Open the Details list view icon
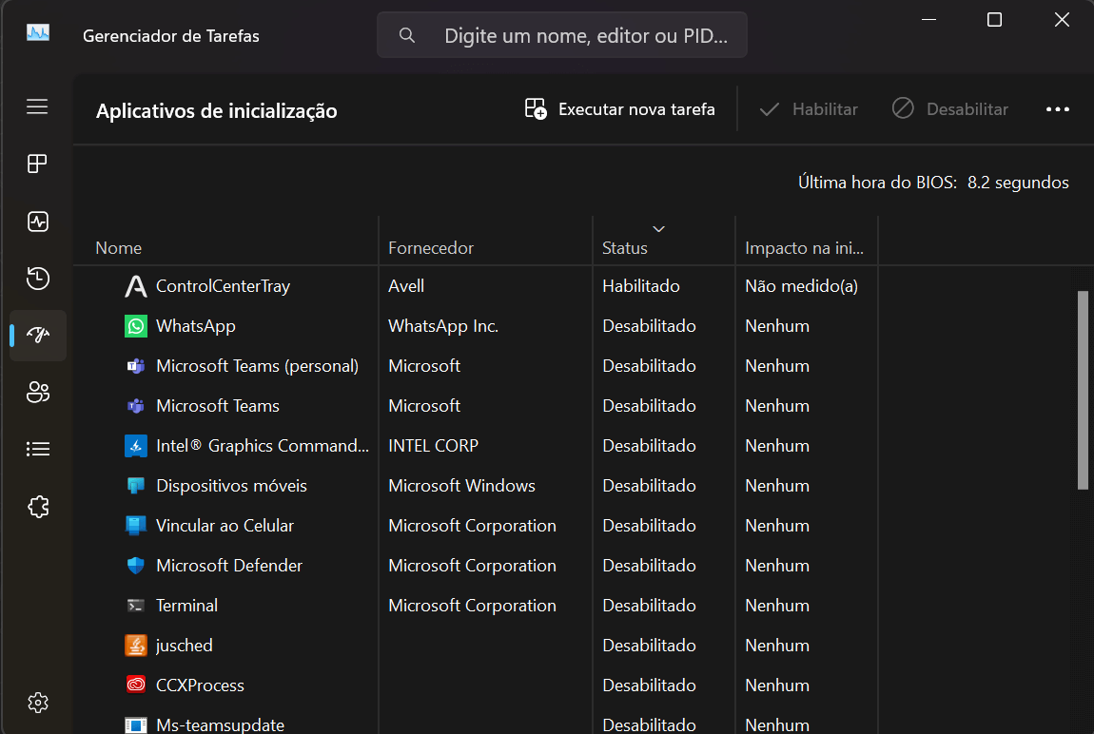The width and height of the screenshot is (1094, 734). (x=37, y=448)
